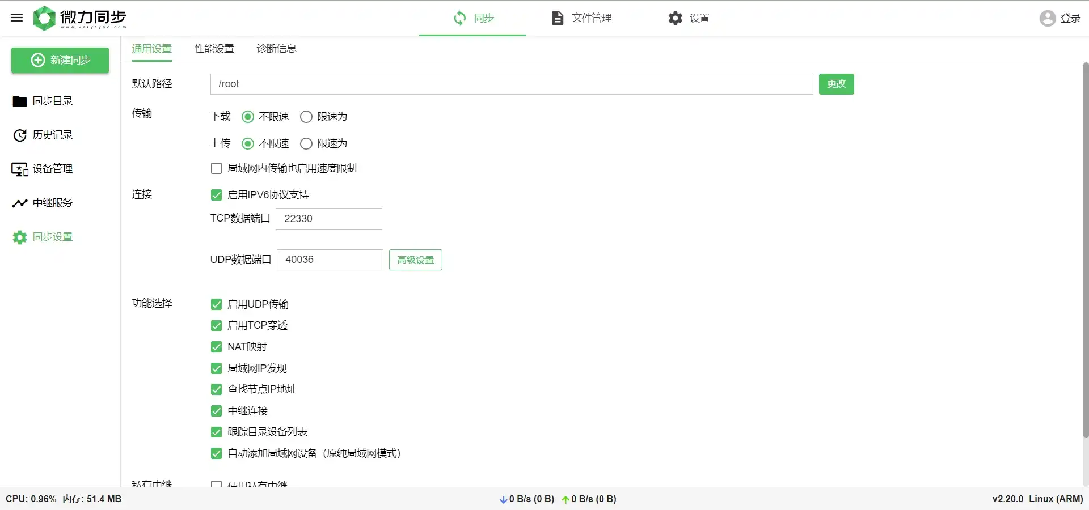Select 同步设置 gear icon in sidebar
The height and width of the screenshot is (510, 1089).
click(x=20, y=237)
